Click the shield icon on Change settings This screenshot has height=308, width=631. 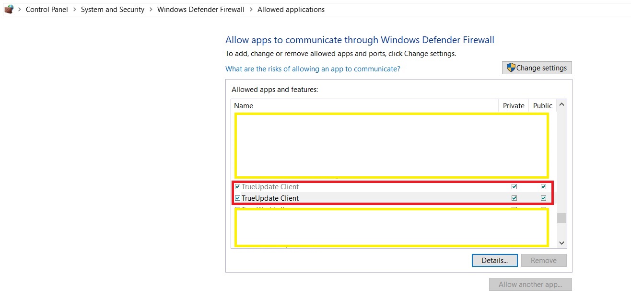point(511,68)
